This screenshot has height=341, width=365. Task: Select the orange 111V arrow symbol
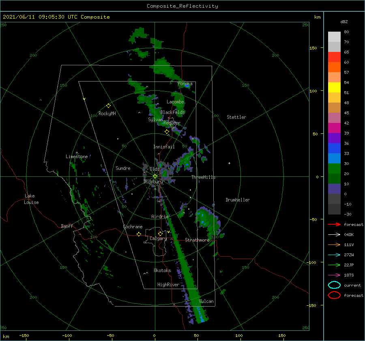click(334, 244)
